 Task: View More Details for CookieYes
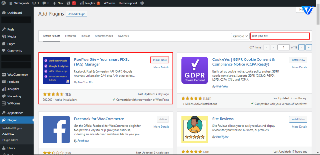tap(300, 68)
